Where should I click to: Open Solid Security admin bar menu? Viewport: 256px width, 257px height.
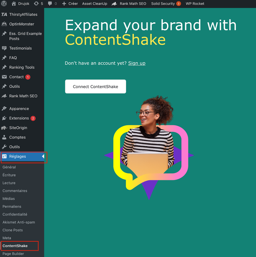[x=163, y=4]
